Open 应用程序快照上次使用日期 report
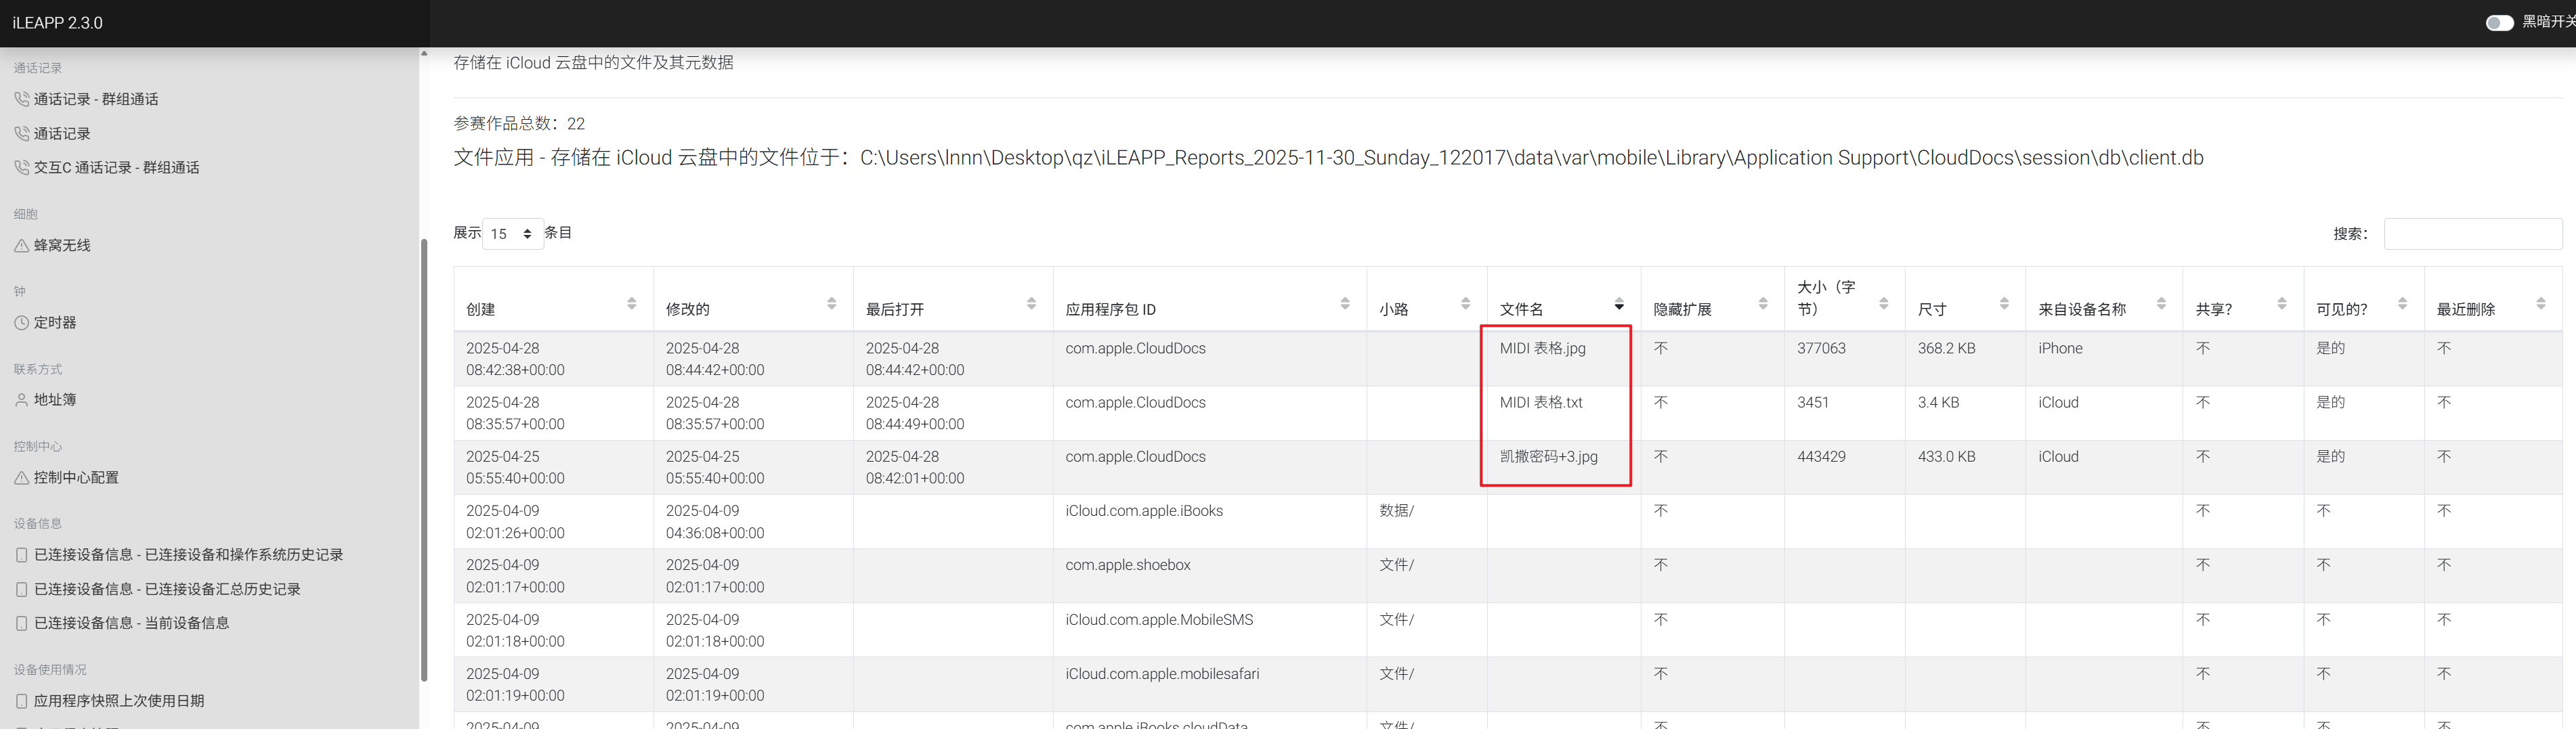Image resolution: width=2576 pixels, height=729 pixels. [x=119, y=700]
